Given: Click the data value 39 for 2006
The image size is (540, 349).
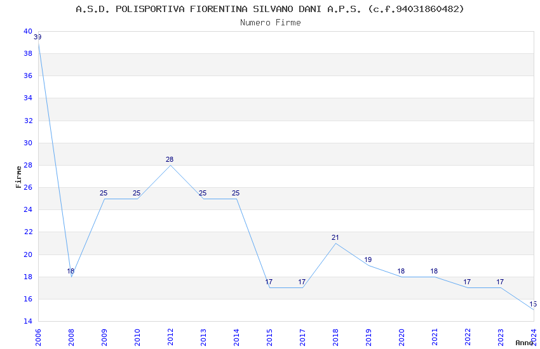Looking at the screenshot, I should [37, 37].
